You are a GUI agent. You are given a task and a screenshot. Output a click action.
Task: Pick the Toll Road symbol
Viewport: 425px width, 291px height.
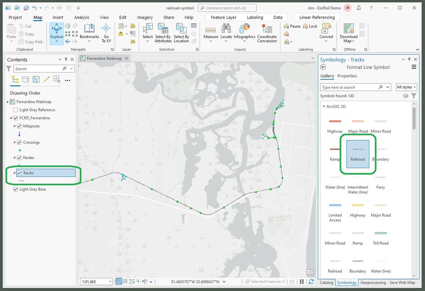click(381, 238)
